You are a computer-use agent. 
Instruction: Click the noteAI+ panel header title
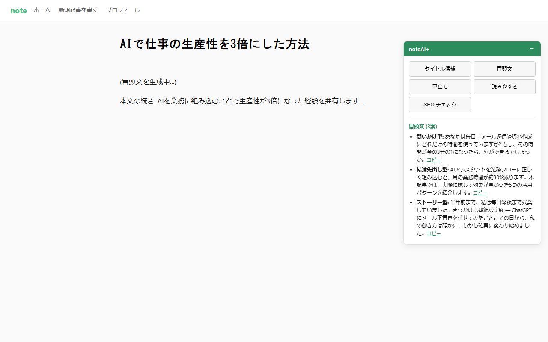coord(419,49)
